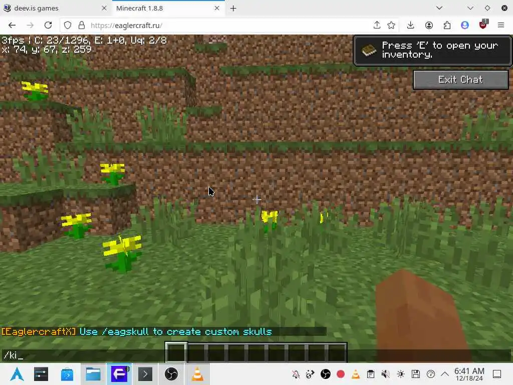This screenshot has height=385, width=513.
Task: Bookmark this page with the star
Action: (391, 25)
